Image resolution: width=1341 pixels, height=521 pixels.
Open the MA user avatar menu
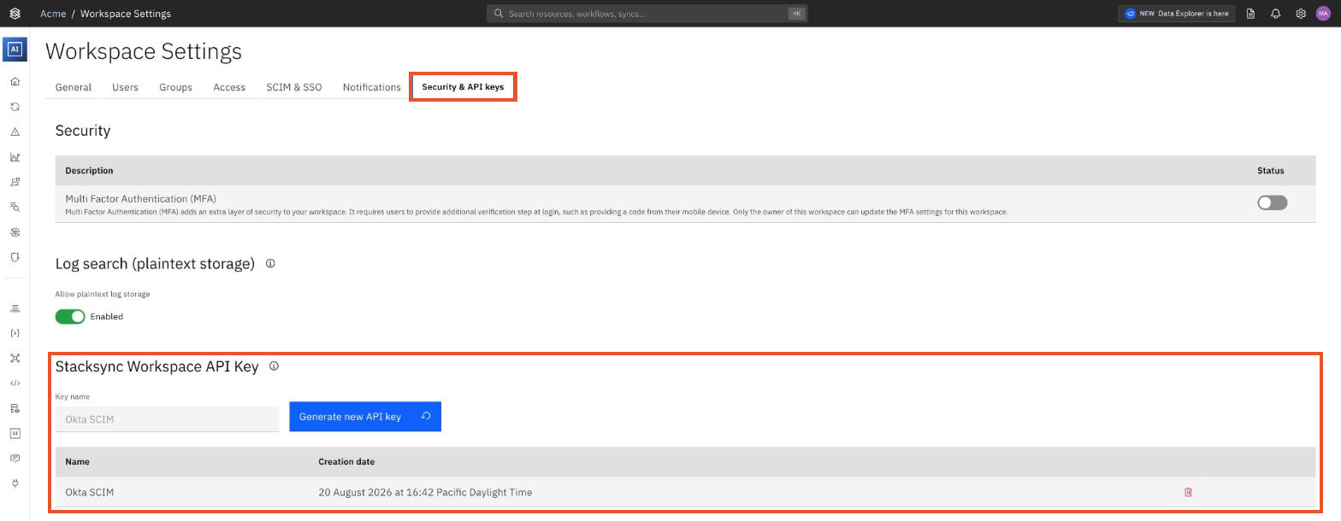tap(1323, 14)
